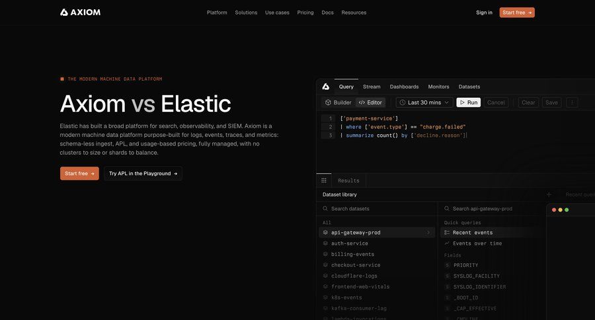Click the Search datasets field

point(377,208)
